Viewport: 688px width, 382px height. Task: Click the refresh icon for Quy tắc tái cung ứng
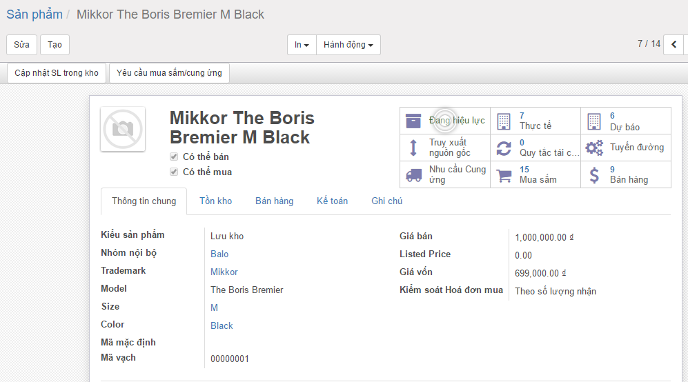504,148
